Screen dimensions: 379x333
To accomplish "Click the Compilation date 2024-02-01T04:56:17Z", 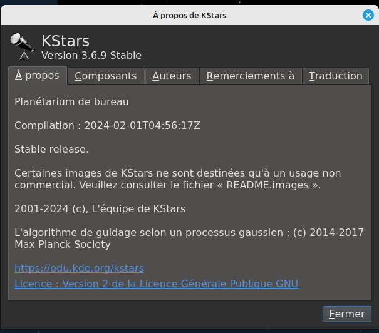I will point(142,126).
